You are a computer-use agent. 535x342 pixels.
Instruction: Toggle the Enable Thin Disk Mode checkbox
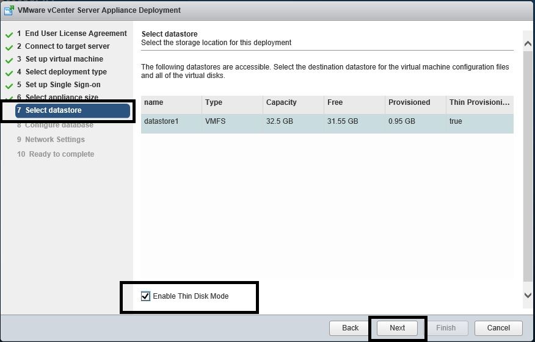tap(145, 296)
